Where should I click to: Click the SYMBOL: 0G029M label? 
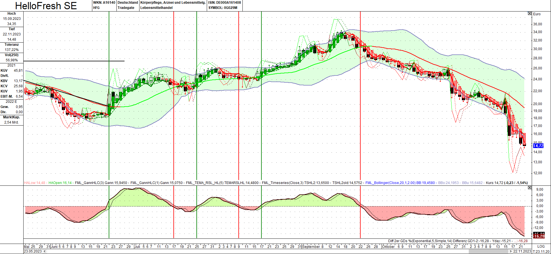pyautogui.click(x=223, y=8)
